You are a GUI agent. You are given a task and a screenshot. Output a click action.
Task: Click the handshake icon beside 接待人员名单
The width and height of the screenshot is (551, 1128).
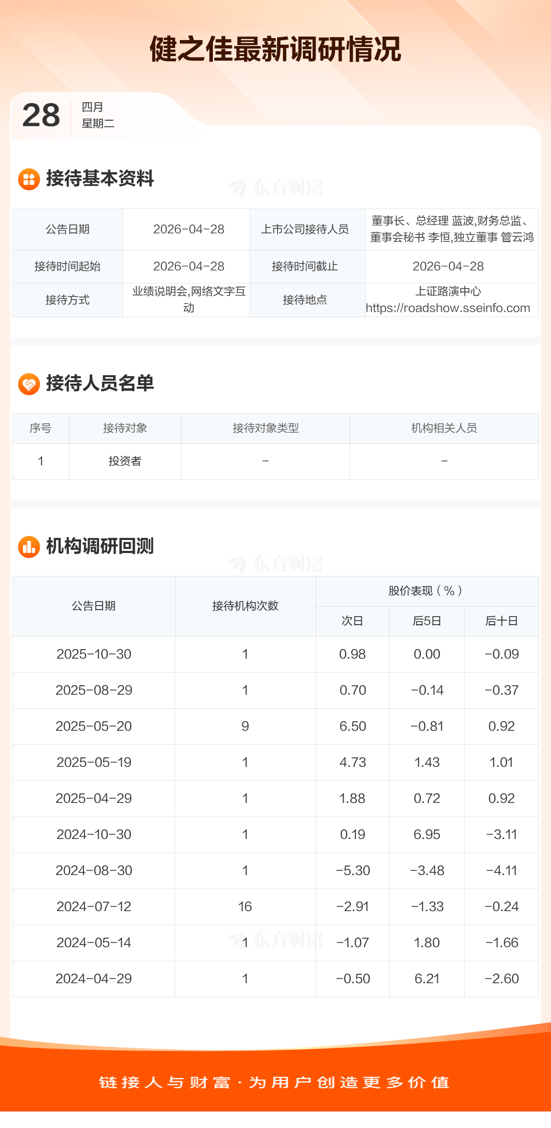tap(29, 384)
